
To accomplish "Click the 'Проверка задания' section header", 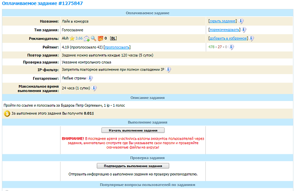I will (147, 158).
